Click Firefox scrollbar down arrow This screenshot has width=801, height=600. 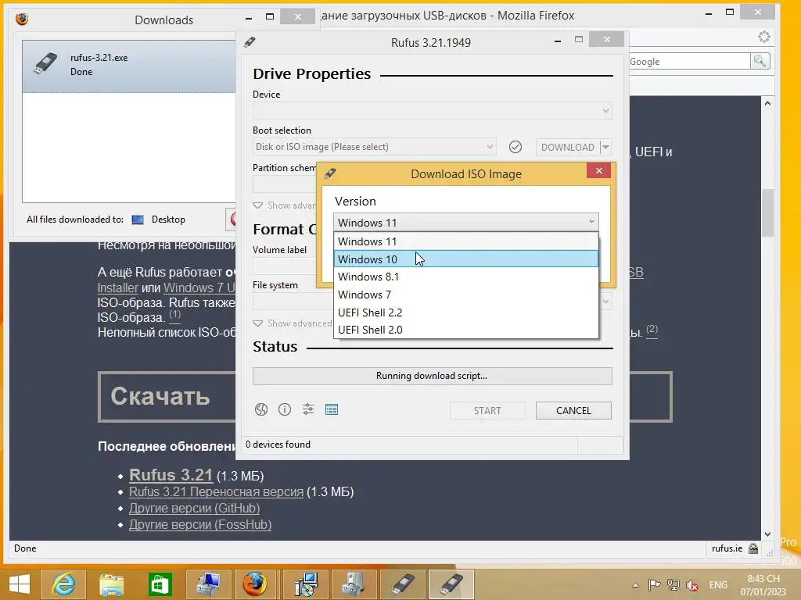tap(767, 534)
